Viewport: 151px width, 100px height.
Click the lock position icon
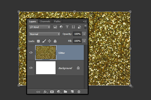pyautogui.click(x=50, y=41)
